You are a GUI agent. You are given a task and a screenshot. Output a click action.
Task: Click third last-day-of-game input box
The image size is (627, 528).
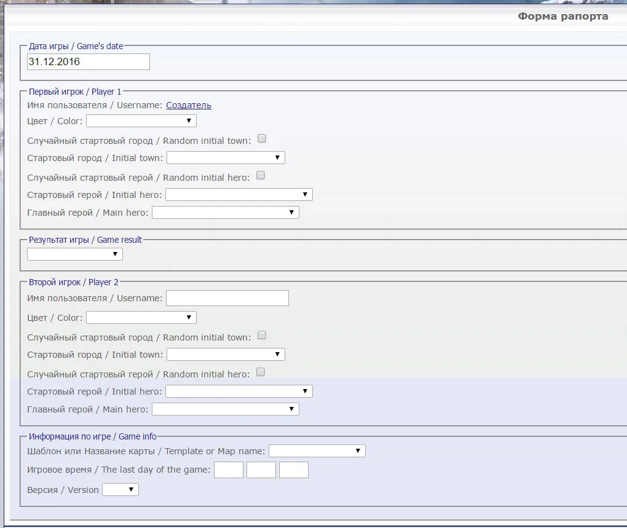pyautogui.click(x=294, y=470)
